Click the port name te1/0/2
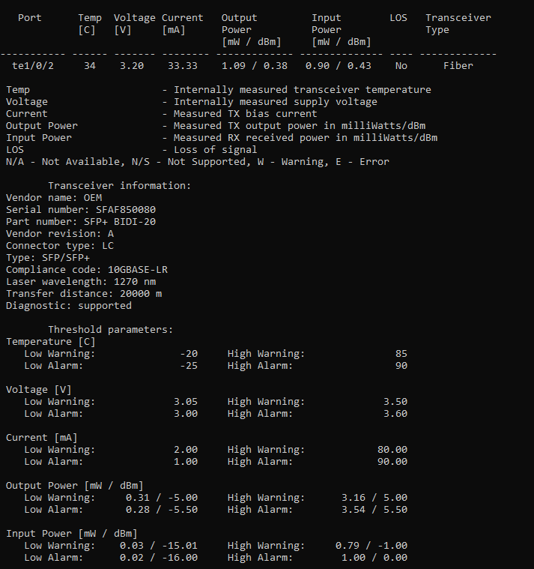The width and height of the screenshot is (534, 569). (33, 66)
